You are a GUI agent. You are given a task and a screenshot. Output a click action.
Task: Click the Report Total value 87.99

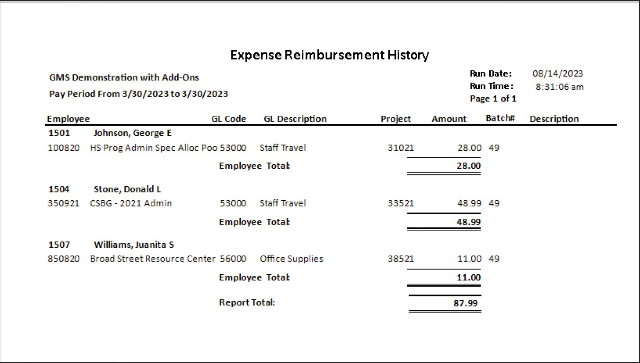465,303
